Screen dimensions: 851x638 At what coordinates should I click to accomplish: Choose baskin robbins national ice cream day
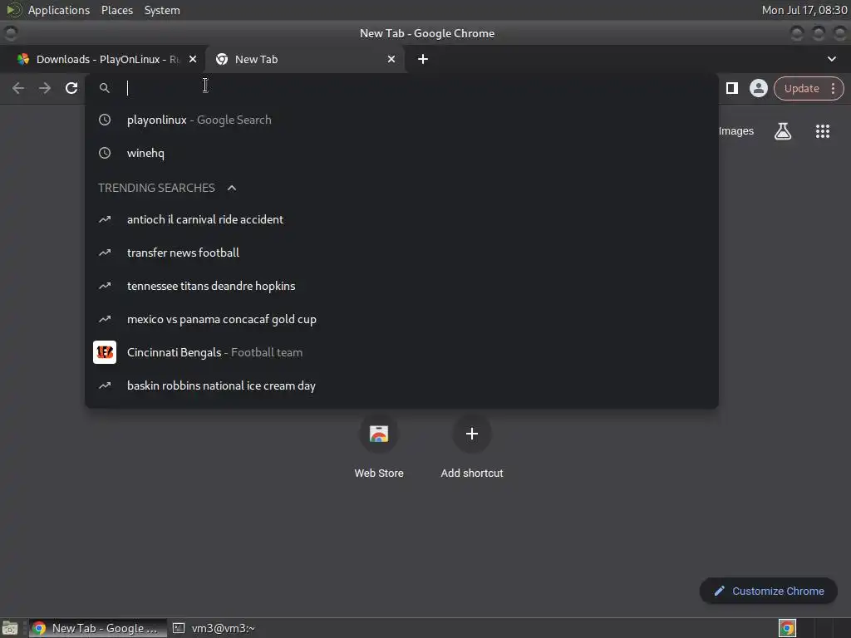coord(401,385)
